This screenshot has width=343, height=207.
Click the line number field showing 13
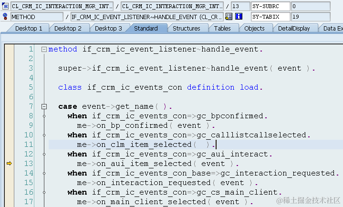tap(240, 6)
